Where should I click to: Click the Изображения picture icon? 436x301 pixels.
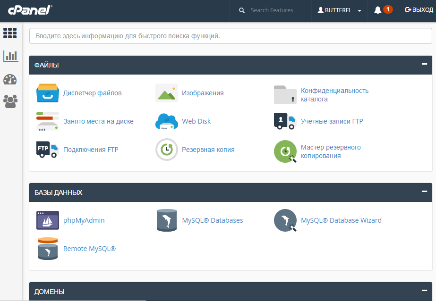pyautogui.click(x=166, y=93)
